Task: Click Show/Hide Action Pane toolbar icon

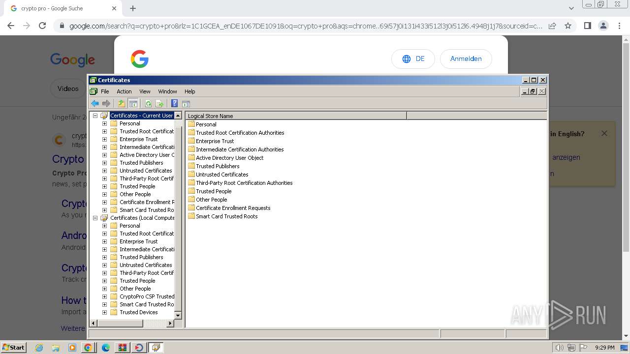Action: [186, 104]
